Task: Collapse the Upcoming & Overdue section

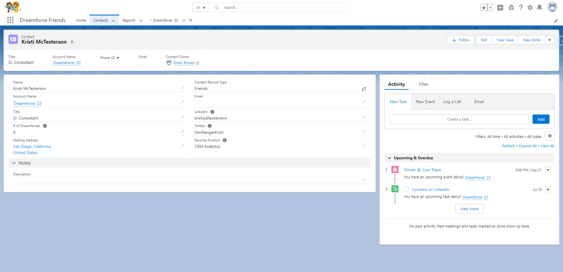Action: pos(389,158)
